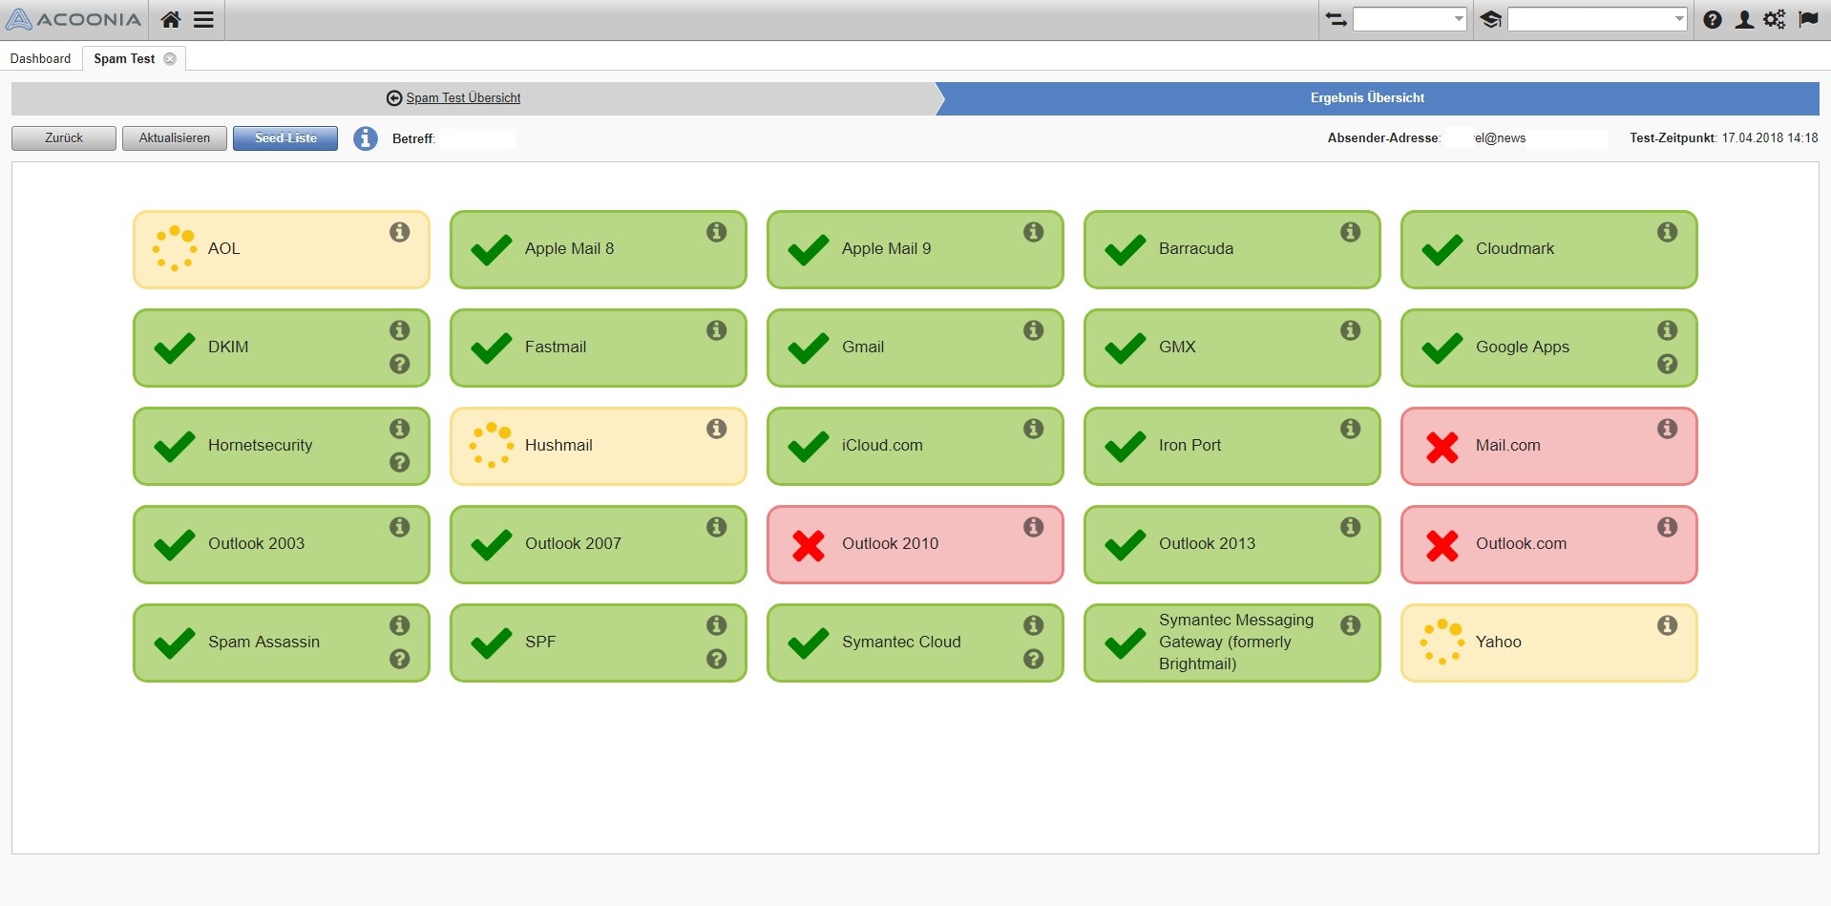The height and width of the screenshot is (906, 1831).
Task: Open DKIM help question mark
Action: 400,364
